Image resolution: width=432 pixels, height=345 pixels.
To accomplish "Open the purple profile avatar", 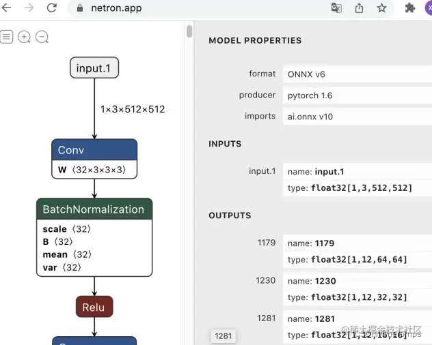I will point(429,8).
